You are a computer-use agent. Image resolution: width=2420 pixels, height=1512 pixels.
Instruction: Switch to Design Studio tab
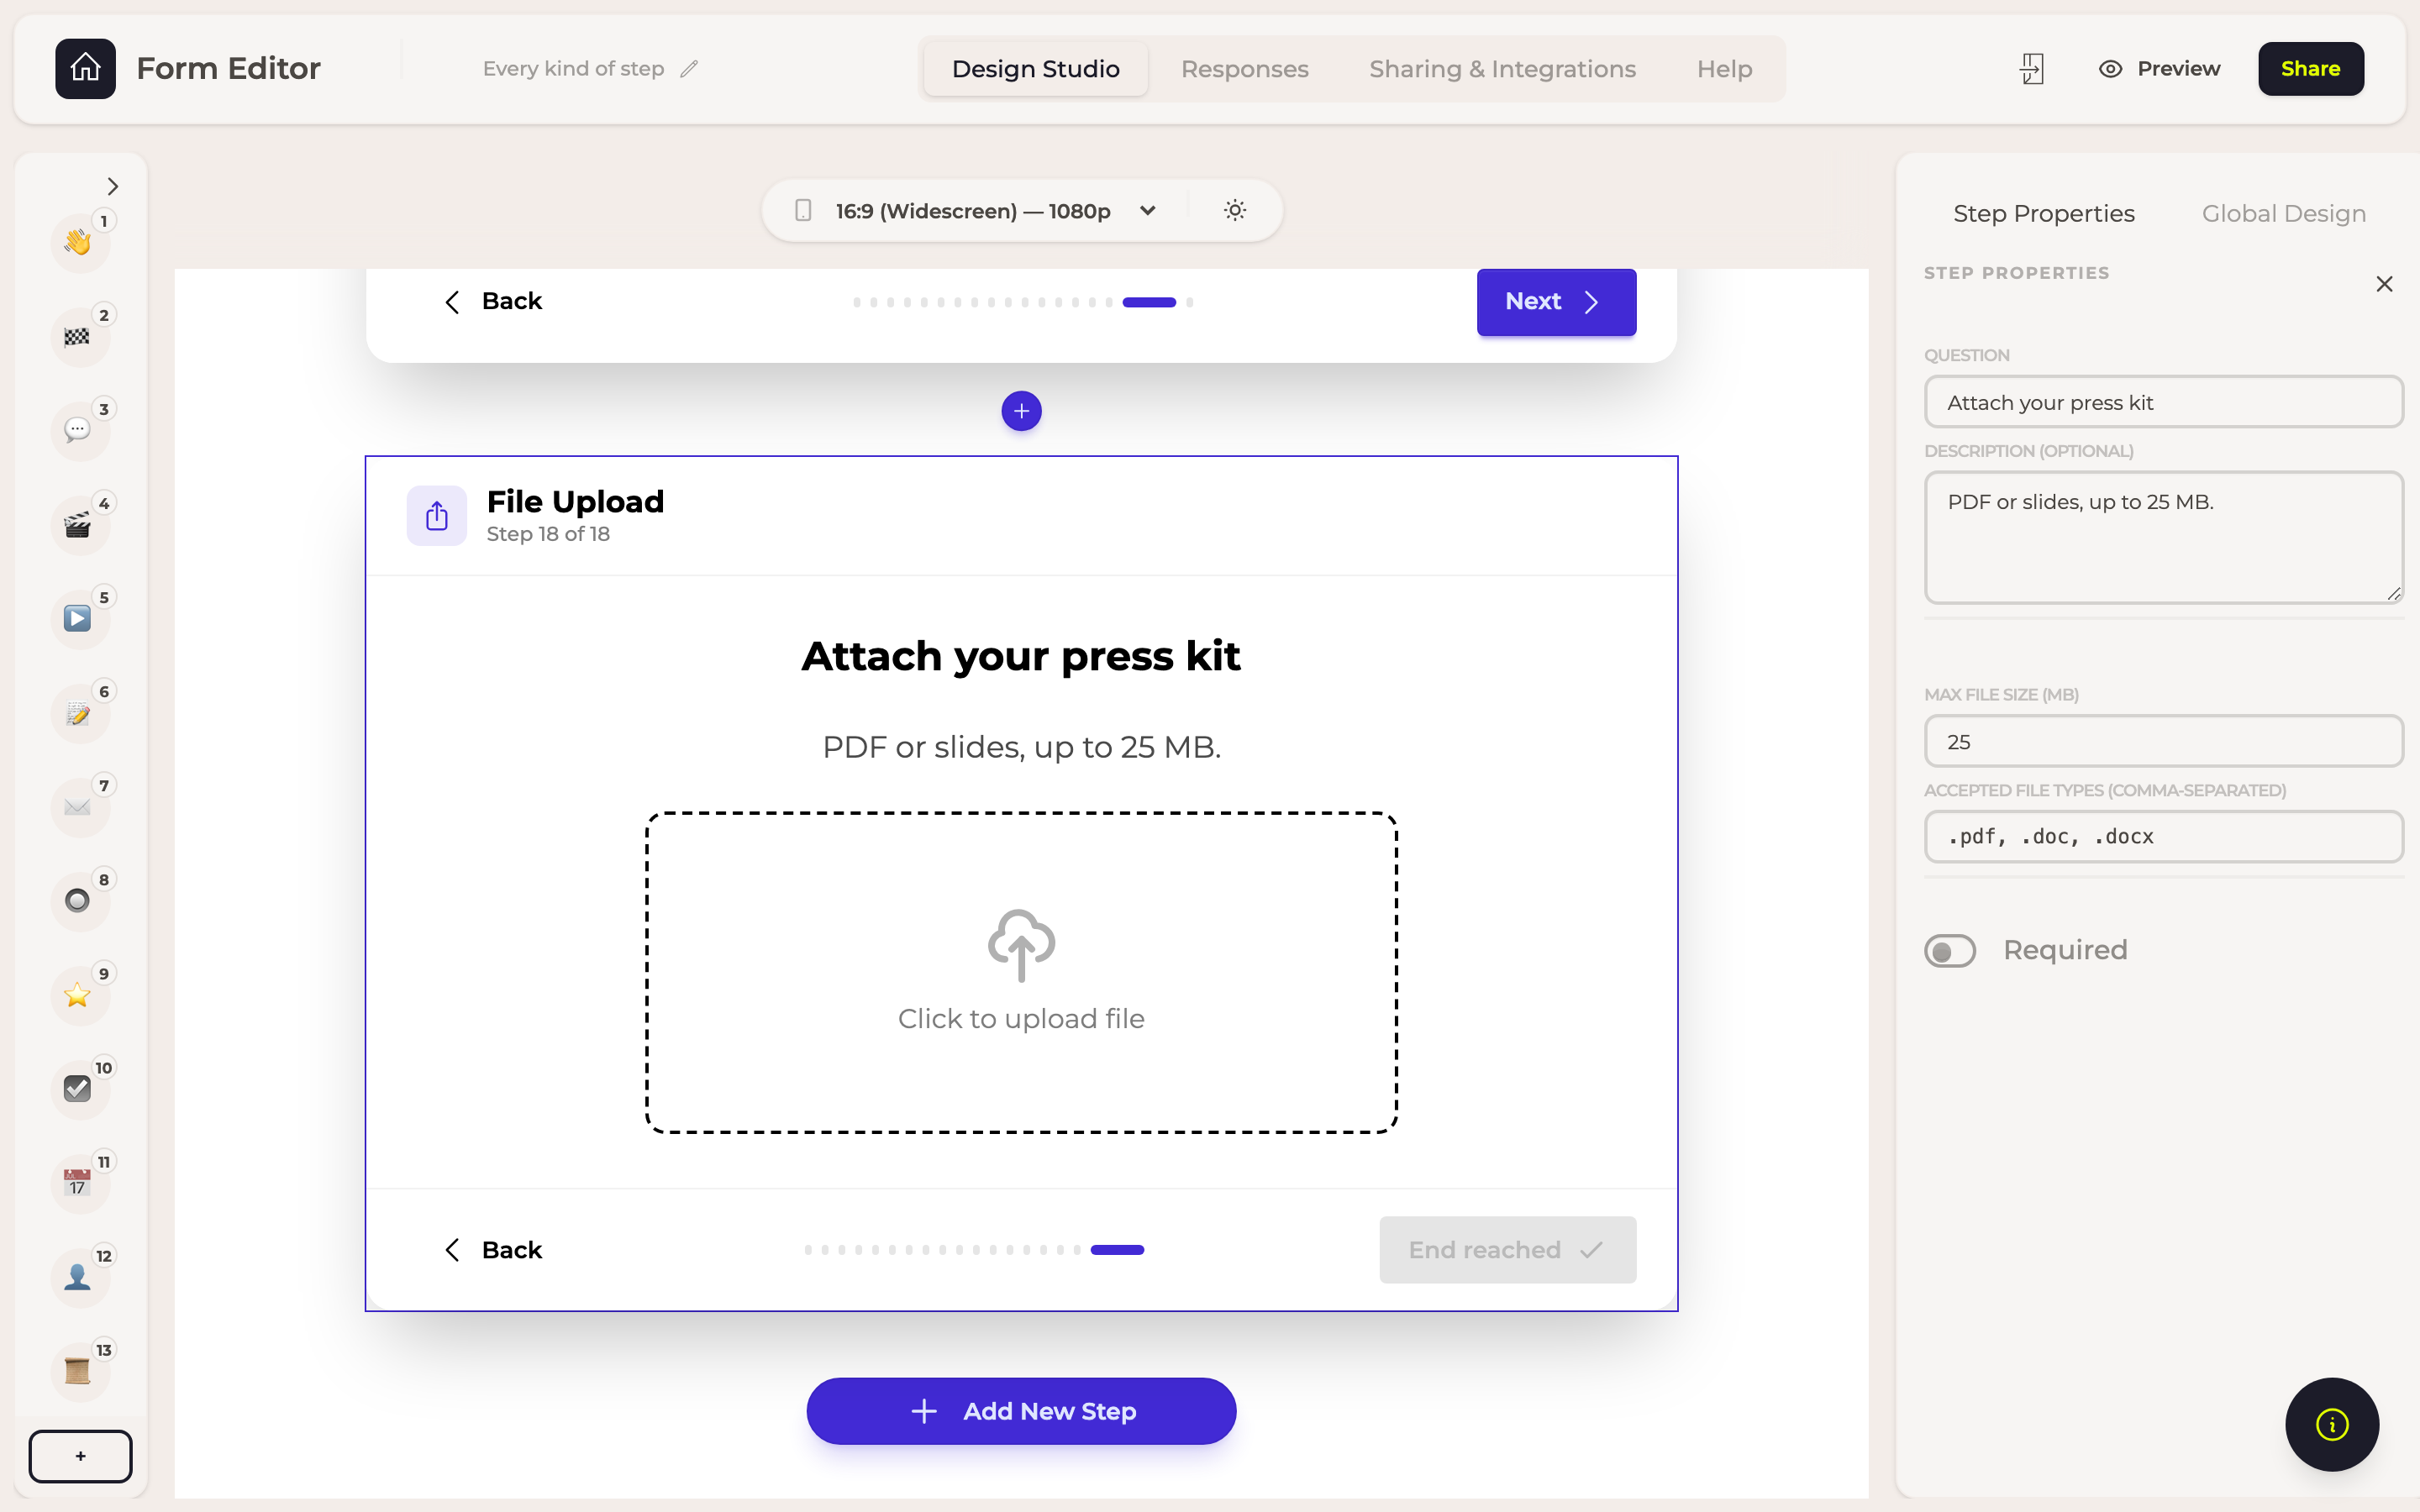pos(1035,69)
